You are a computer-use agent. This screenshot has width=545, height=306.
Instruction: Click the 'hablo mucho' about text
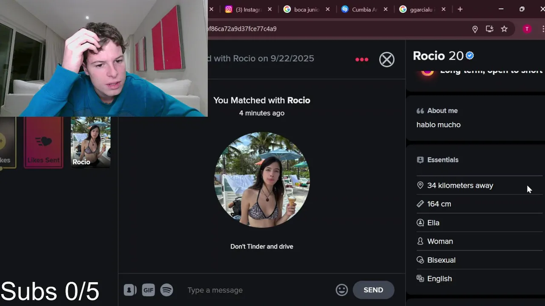point(439,125)
